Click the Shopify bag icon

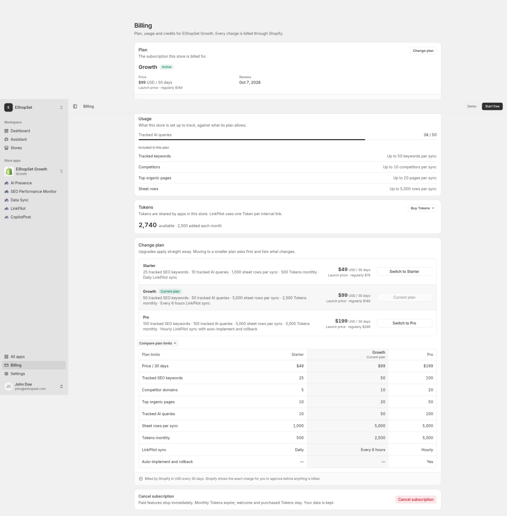click(9, 171)
